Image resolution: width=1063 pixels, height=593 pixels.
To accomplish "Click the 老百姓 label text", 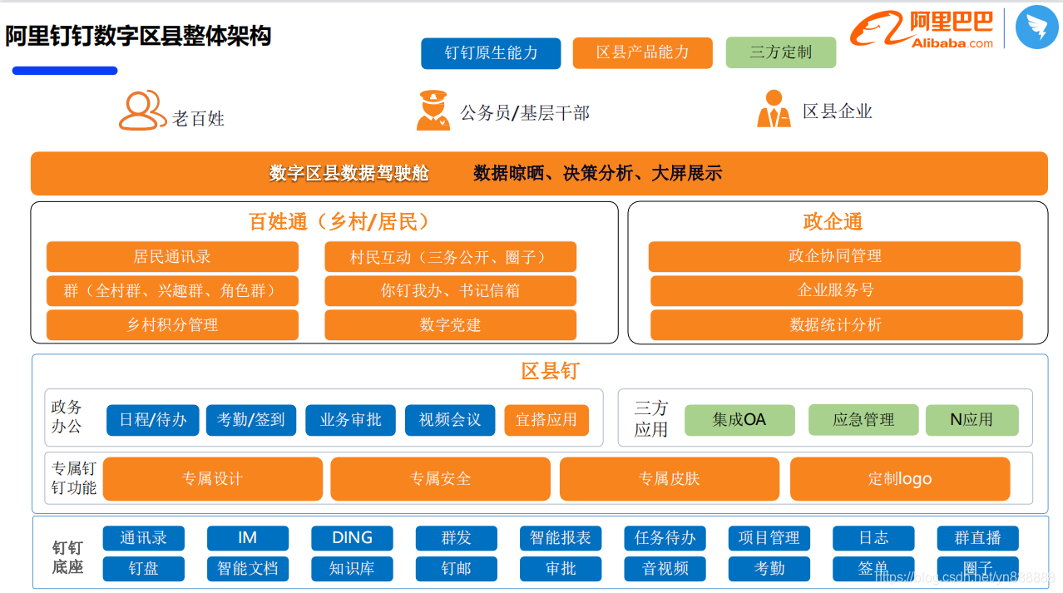I will pyautogui.click(x=199, y=118).
